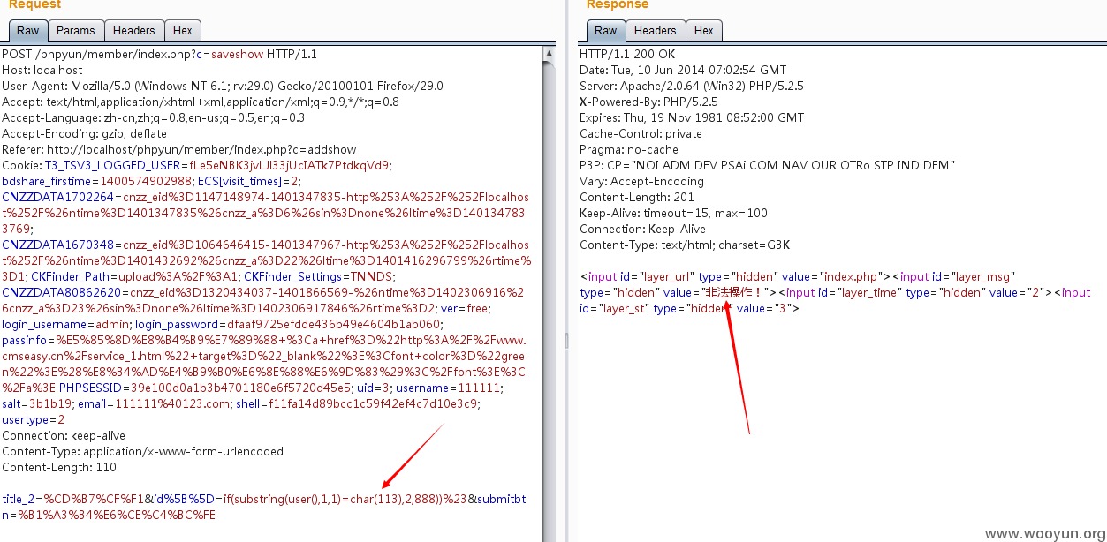Click the CNZZDATA1670348 cookie name

[58, 245]
